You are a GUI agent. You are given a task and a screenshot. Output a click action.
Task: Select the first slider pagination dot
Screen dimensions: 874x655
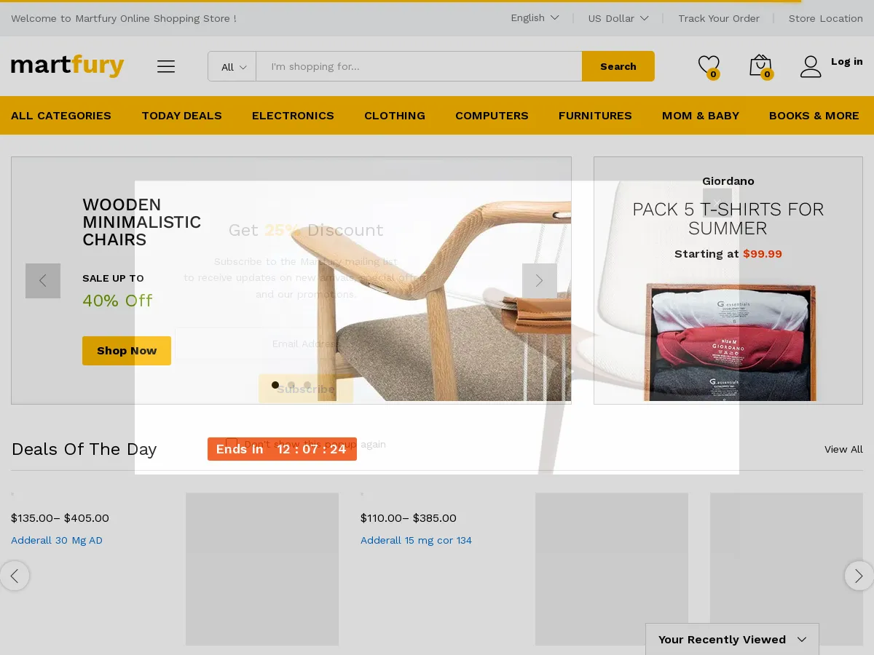pos(275,385)
